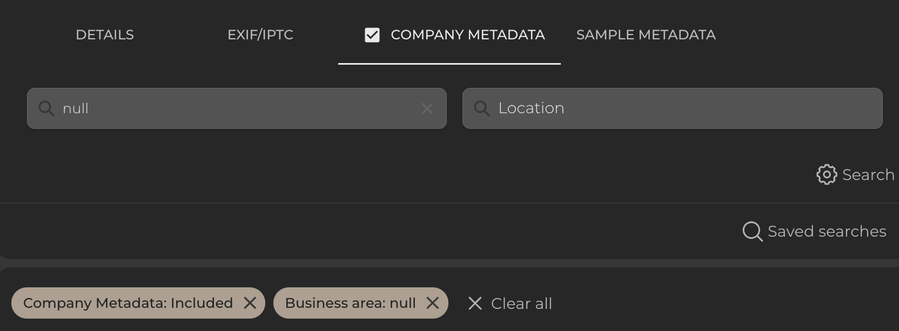Select the Business area: null chip
Image resolution: width=899 pixels, height=331 pixels.
coord(351,303)
